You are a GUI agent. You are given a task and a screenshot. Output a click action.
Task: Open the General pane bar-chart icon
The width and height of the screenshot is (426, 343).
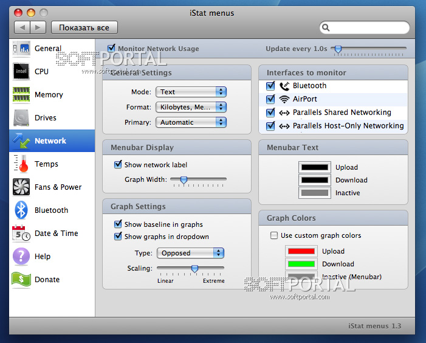(x=21, y=49)
